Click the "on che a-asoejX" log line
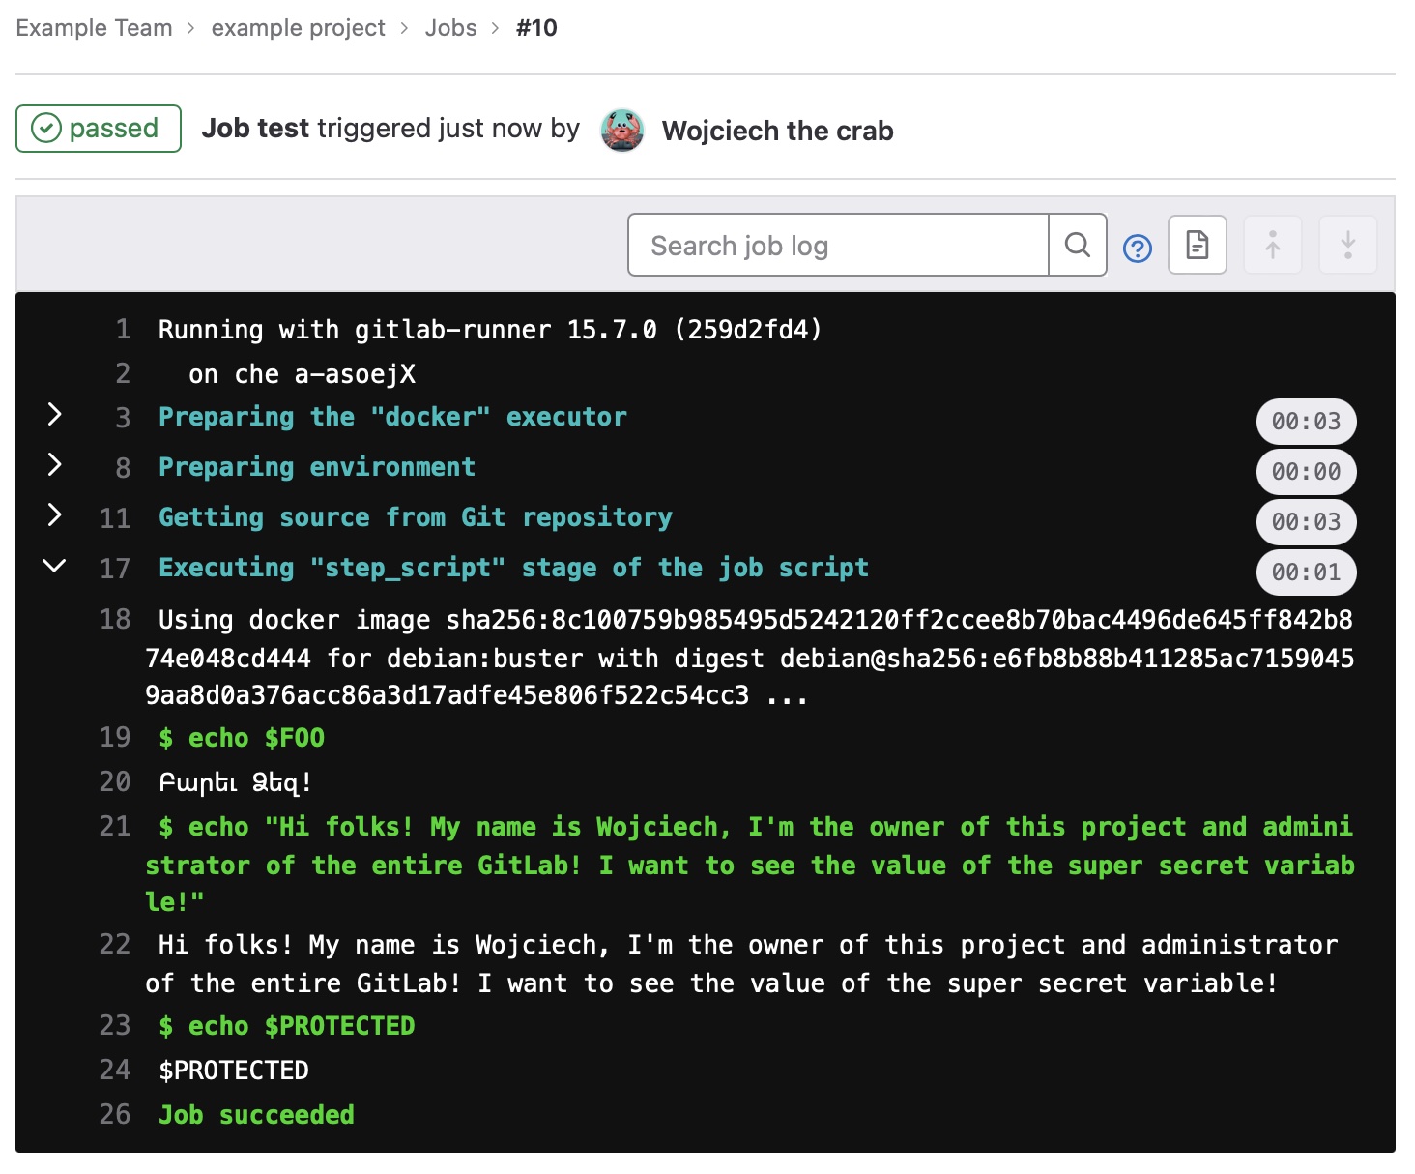This screenshot has height=1174, width=1415. (302, 374)
